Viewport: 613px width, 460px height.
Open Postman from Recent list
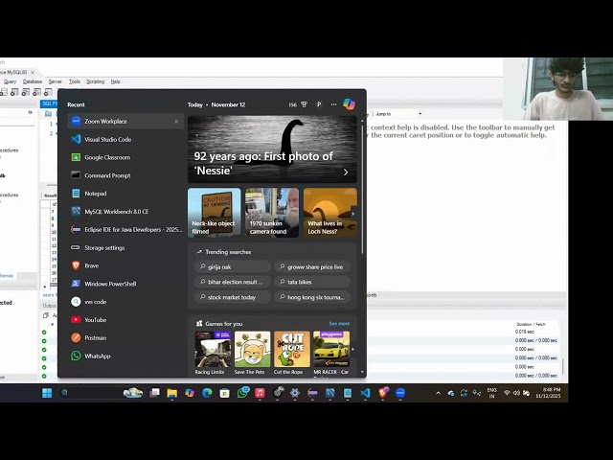click(125, 337)
